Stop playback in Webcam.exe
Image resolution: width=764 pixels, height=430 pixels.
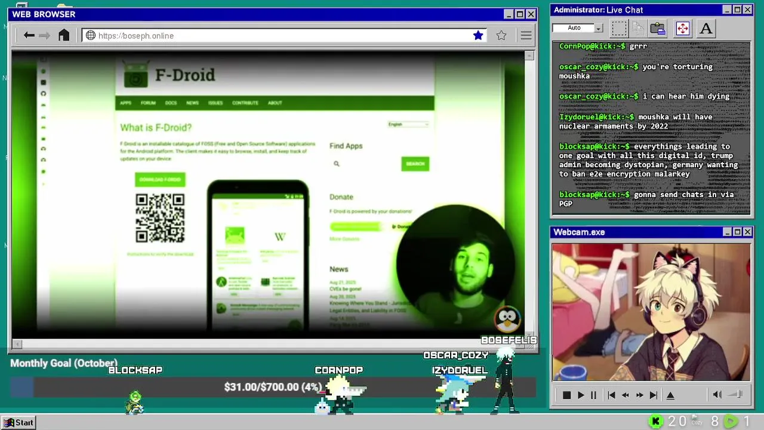[x=566, y=395]
